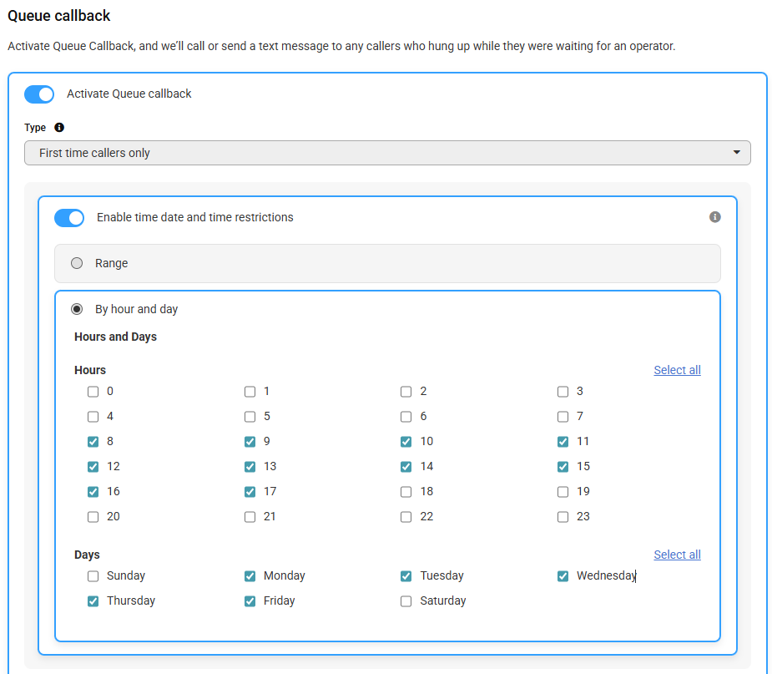This screenshot has height=674, width=772.
Task: Uncheck the Wednesday checkbox
Action: point(563,576)
